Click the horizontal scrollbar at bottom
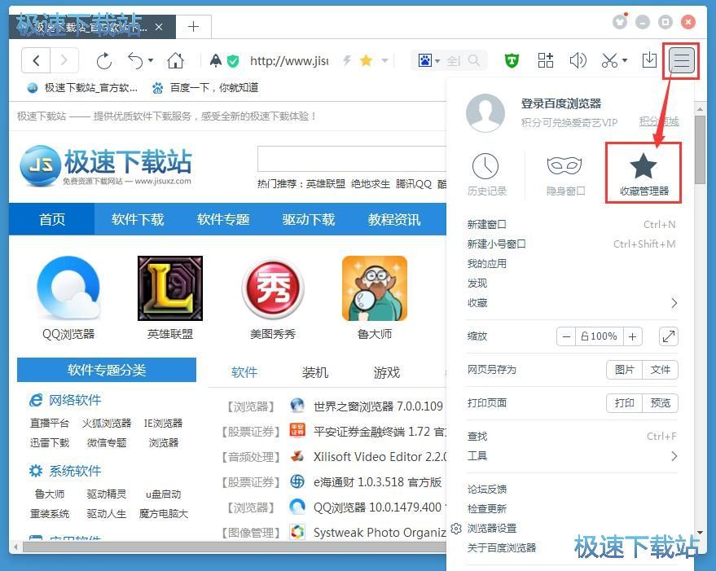 pos(235,547)
